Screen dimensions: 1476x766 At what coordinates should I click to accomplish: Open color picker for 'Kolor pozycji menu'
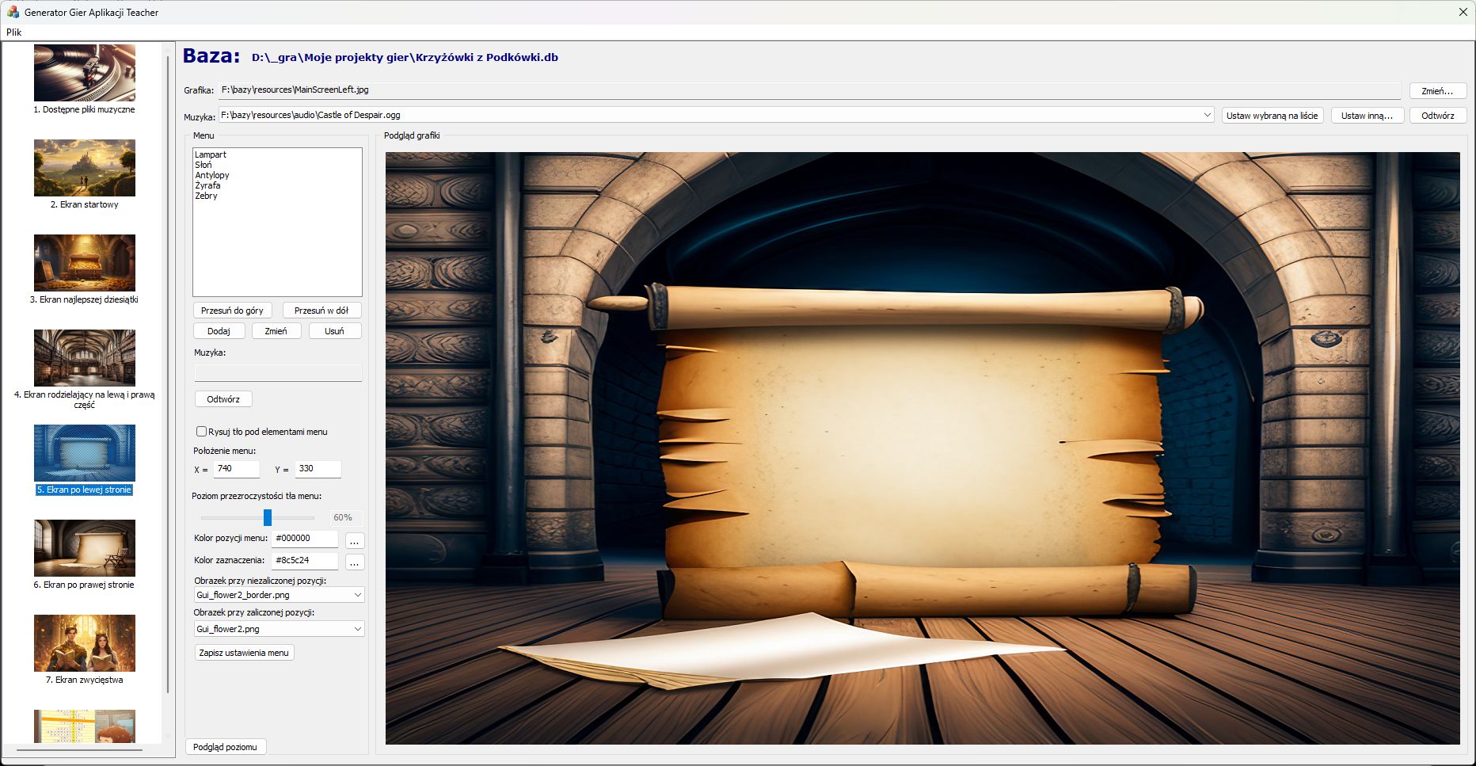[355, 540]
